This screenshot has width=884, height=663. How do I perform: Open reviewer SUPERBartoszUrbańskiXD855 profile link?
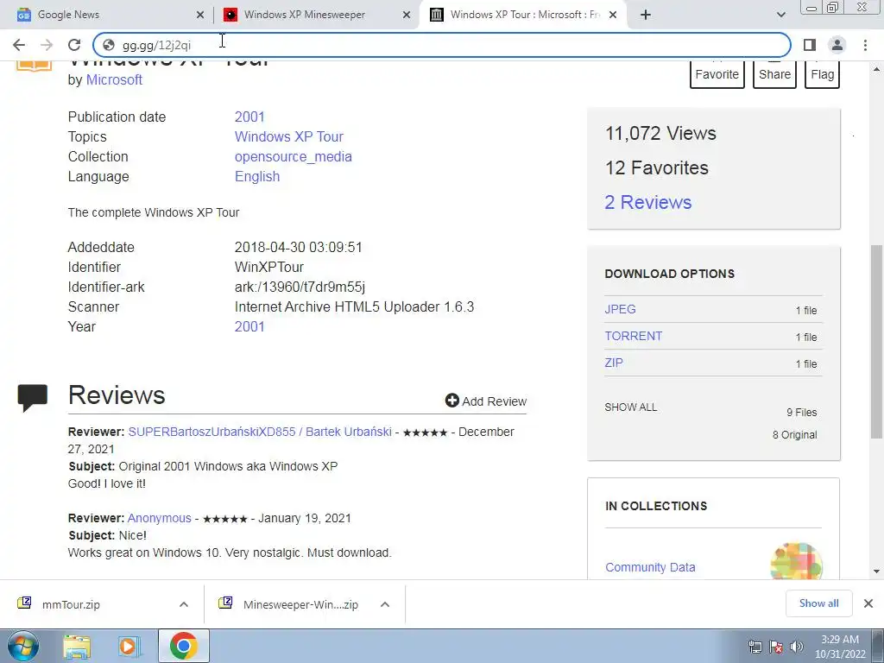[x=259, y=432]
